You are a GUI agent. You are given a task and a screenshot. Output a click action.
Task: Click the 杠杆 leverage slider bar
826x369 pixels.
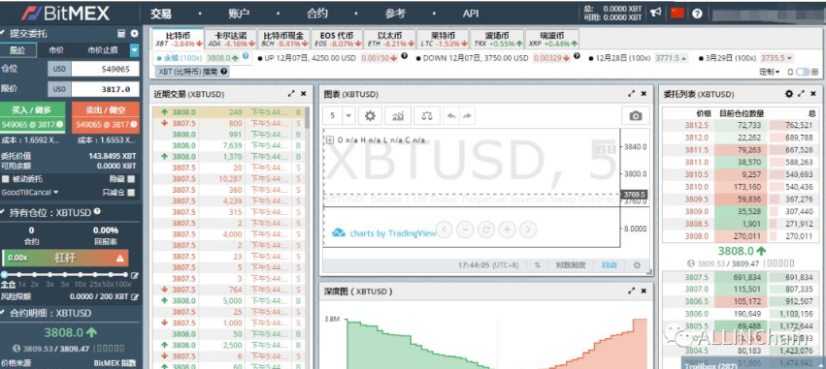[x=65, y=258]
